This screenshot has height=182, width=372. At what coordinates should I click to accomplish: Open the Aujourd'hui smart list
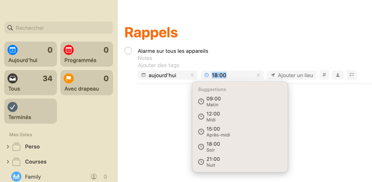coord(31,54)
